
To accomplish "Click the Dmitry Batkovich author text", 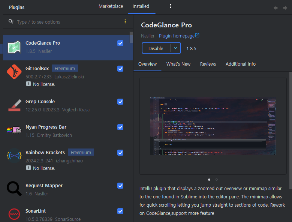I will point(54,135).
